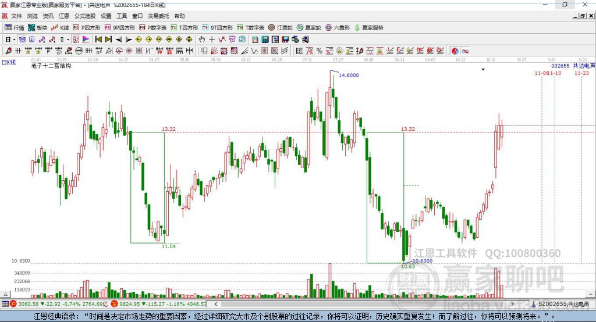596x322 pixels.
Task: Click the percent sign tool icon
Action: (x=319, y=51)
